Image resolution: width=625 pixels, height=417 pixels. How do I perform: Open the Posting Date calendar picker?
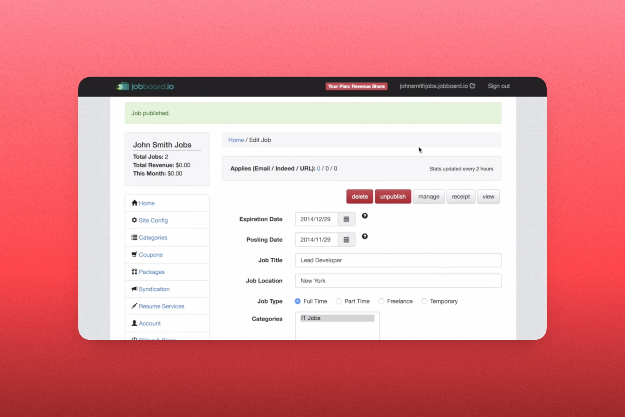[x=346, y=239]
